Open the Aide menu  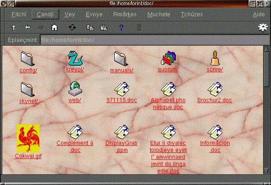pos(259,14)
